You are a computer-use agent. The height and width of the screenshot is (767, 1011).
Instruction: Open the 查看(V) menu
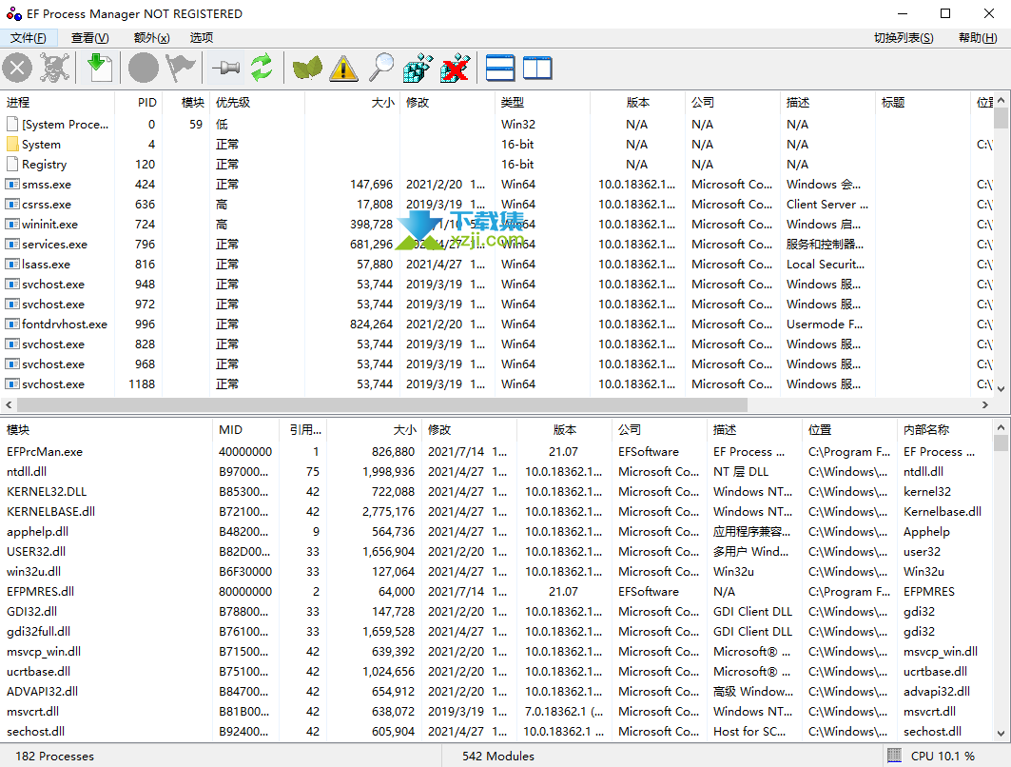click(x=89, y=38)
